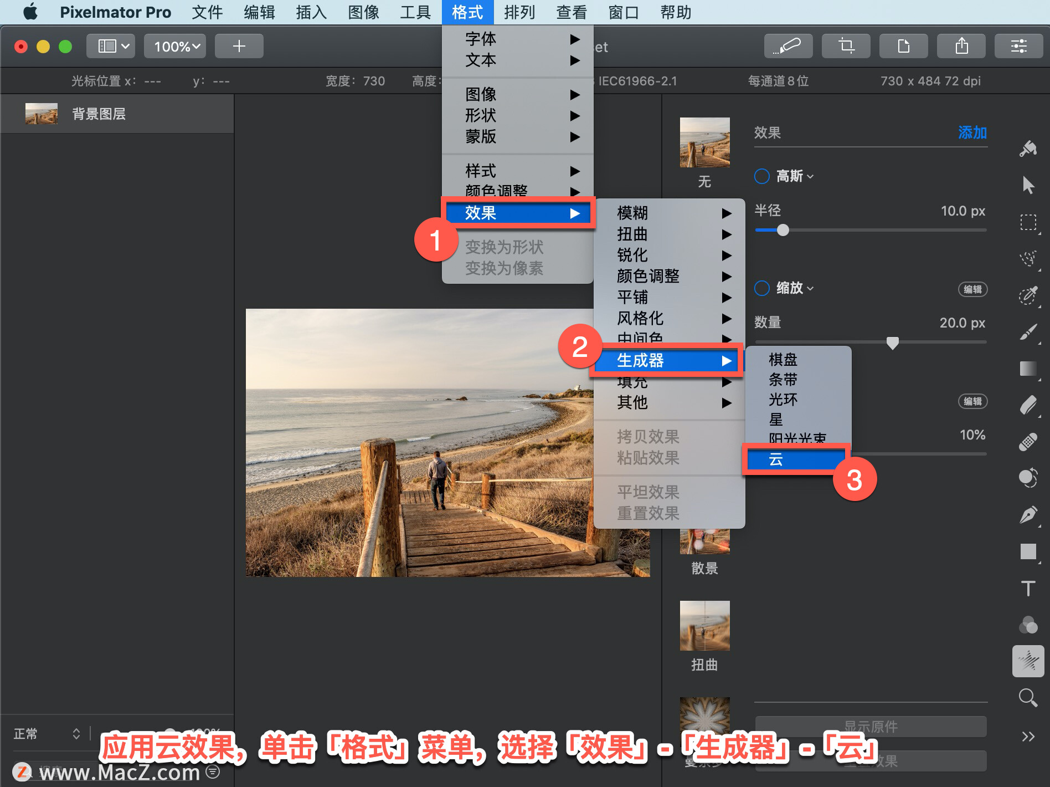
Task: Select the Shape square tool
Action: coord(1028,551)
